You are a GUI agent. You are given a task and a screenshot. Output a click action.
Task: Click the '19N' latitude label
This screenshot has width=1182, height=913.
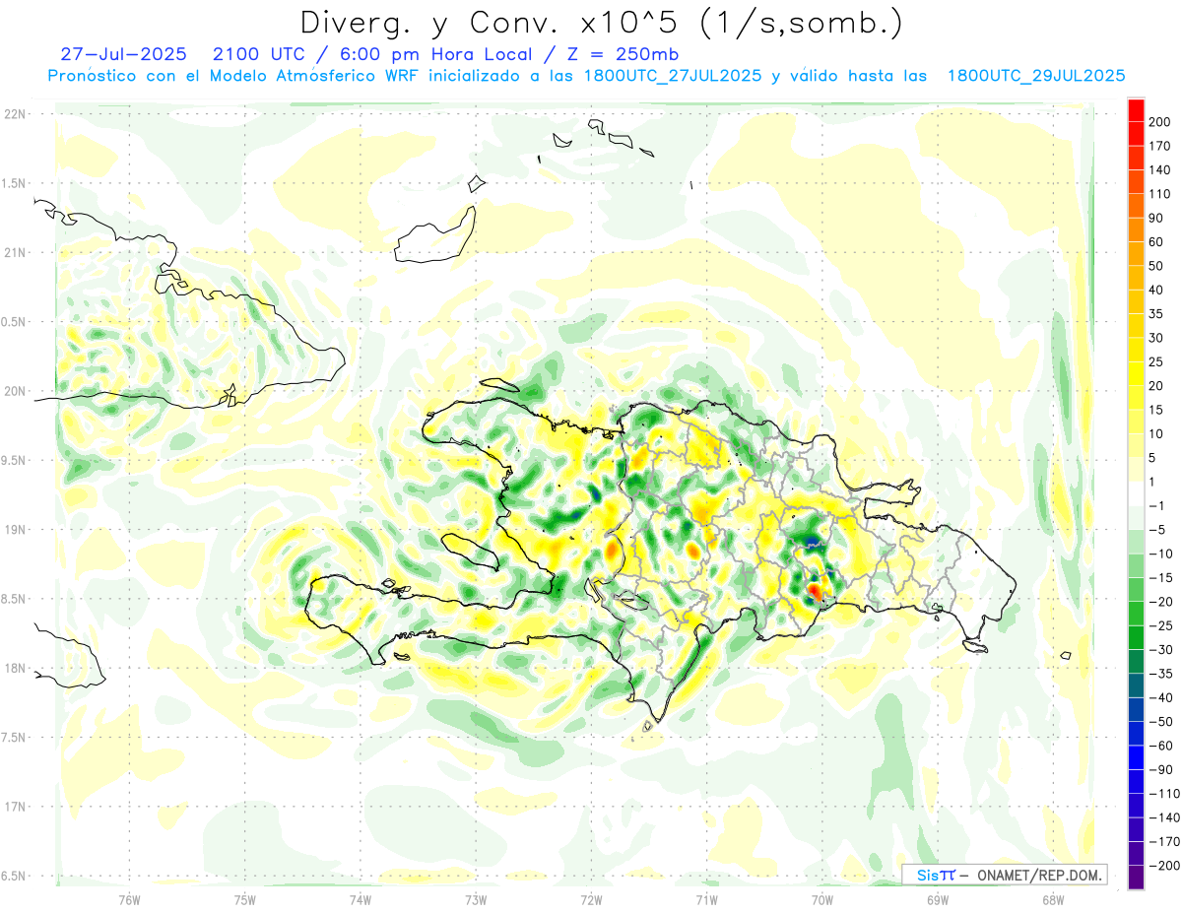pyautogui.click(x=14, y=530)
